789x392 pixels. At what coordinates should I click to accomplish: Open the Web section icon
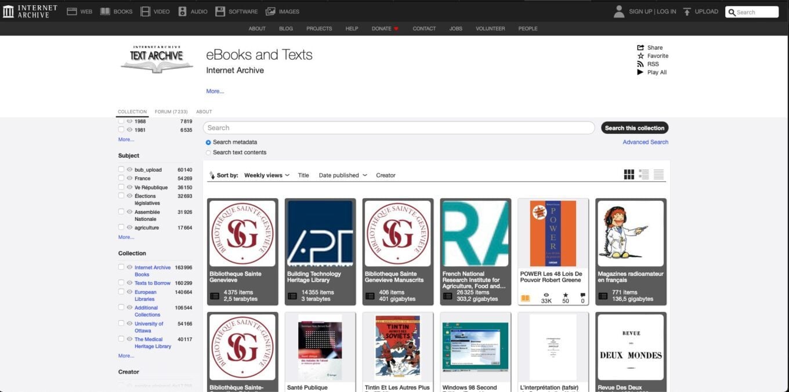[72, 11]
